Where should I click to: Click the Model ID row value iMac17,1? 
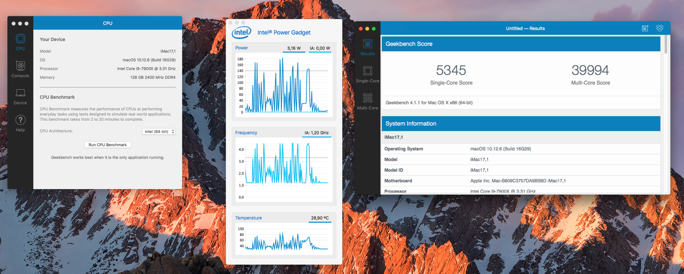tap(479, 170)
